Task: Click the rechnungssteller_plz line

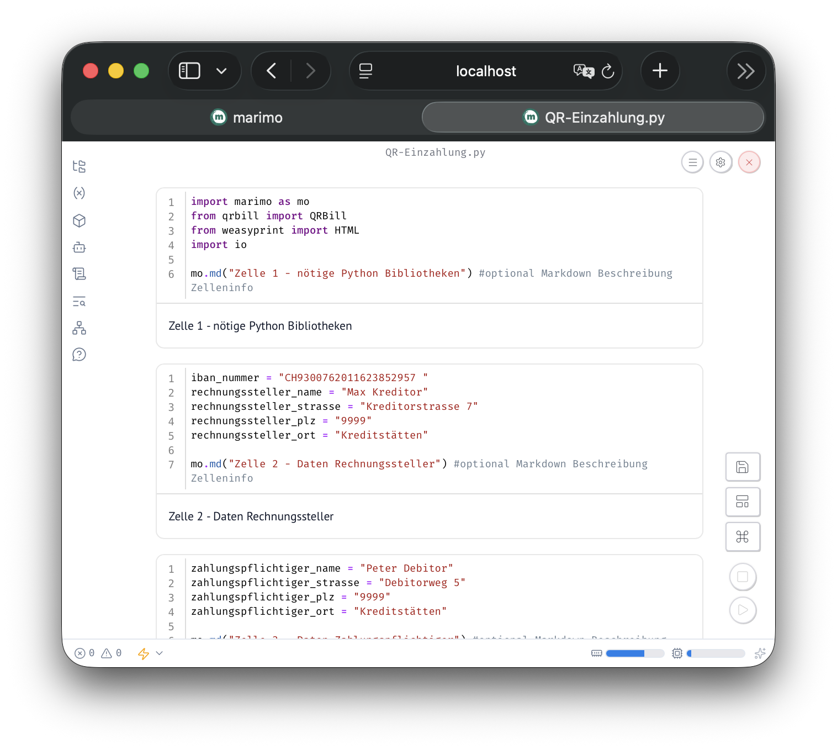Action: pos(281,421)
